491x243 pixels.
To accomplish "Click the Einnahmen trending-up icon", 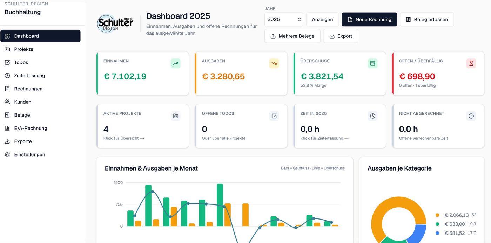I will 176,63.
